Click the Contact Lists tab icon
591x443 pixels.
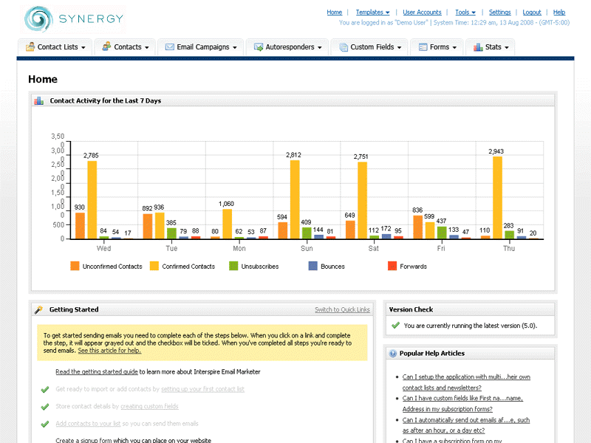click(x=30, y=47)
